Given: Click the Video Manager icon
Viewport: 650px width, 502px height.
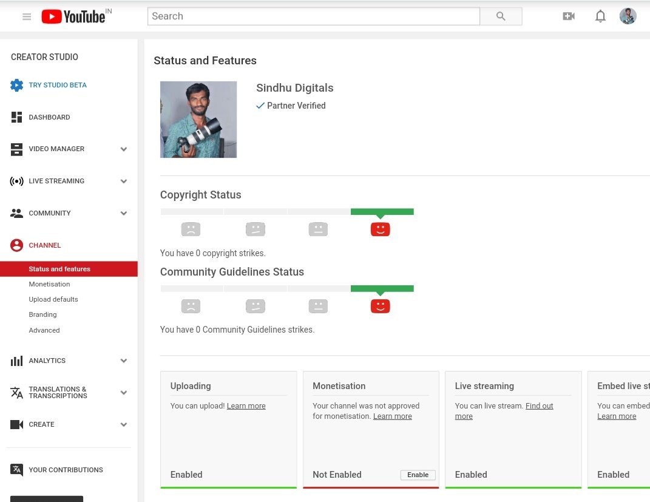Looking at the screenshot, I should click(x=16, y=149).
